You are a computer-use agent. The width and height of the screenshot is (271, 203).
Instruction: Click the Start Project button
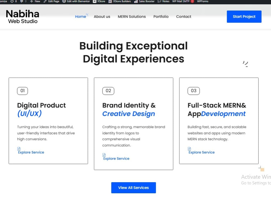click(244, 17)
